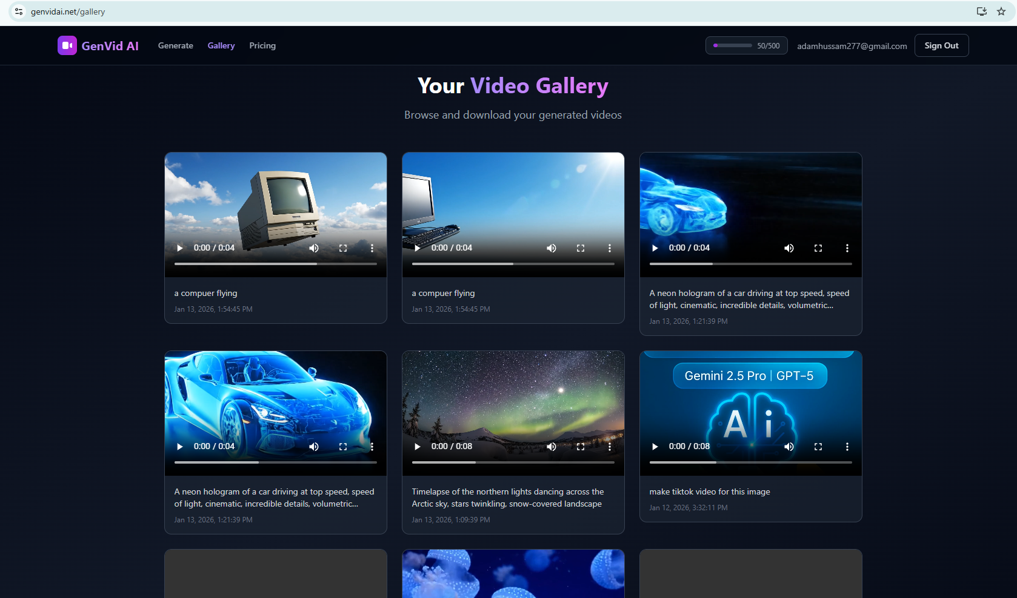The width and height of the screenshot is (1017, 598).
Task: Play the Gemini 2.5 Pro video
Action: [x=655, y=446]
